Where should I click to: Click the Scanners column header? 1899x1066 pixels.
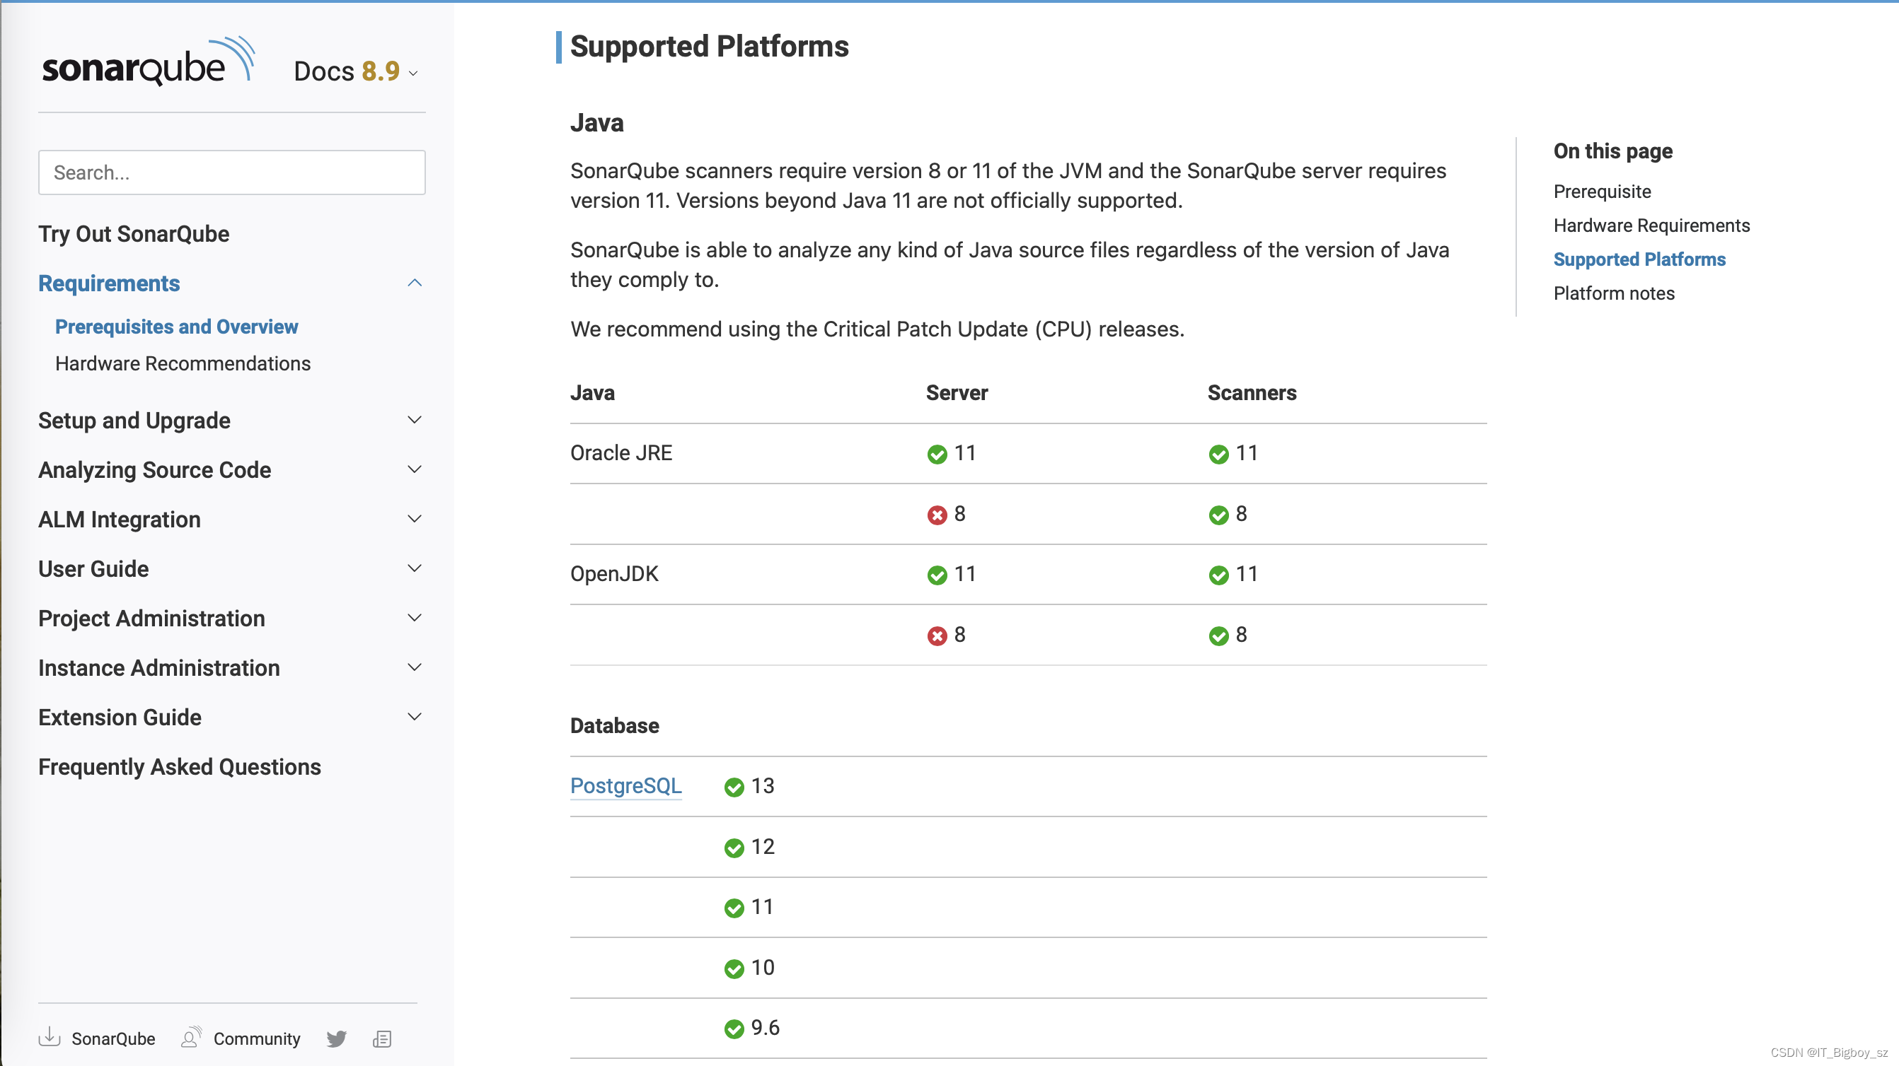[1251, 392]
